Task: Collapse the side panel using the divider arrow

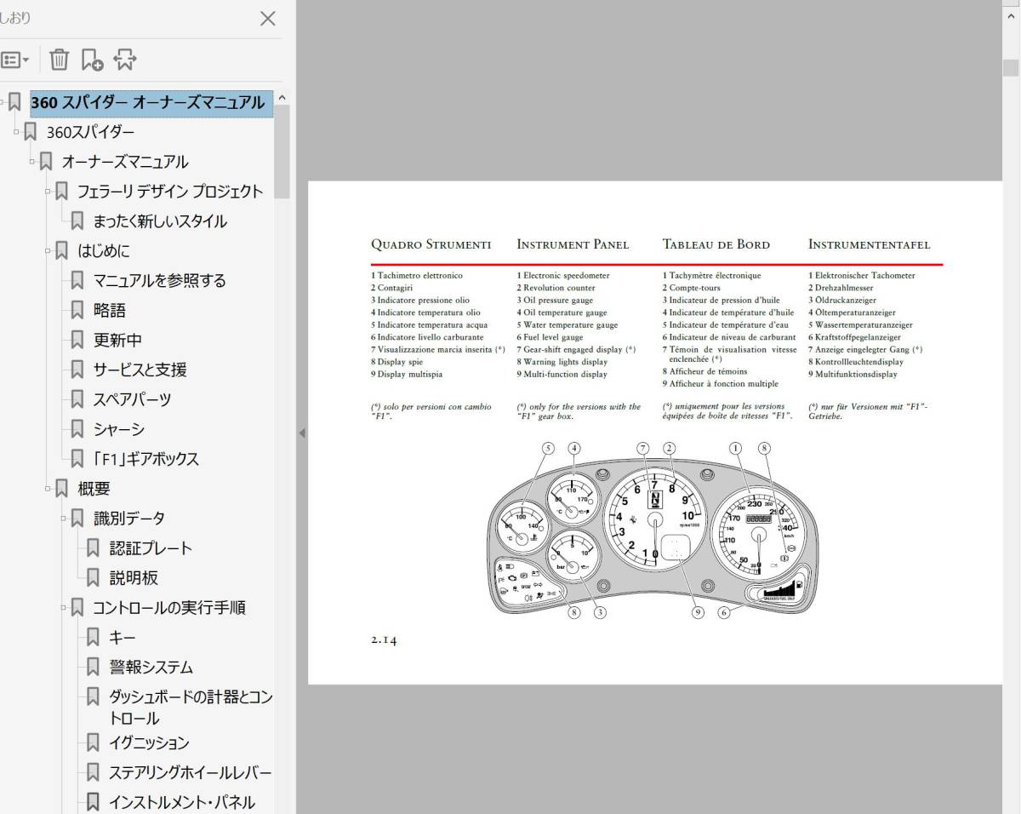Action: pyautogui.click(x=301, y=433)
